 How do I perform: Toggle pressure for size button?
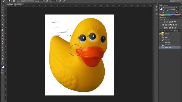point(64,1)
